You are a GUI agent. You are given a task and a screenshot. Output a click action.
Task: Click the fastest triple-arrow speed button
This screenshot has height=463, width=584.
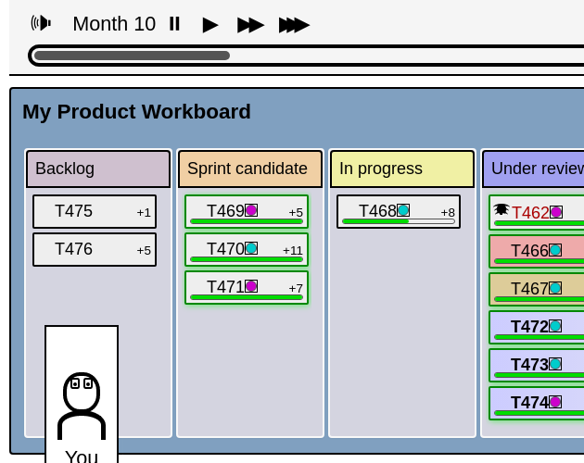point(293,24)
